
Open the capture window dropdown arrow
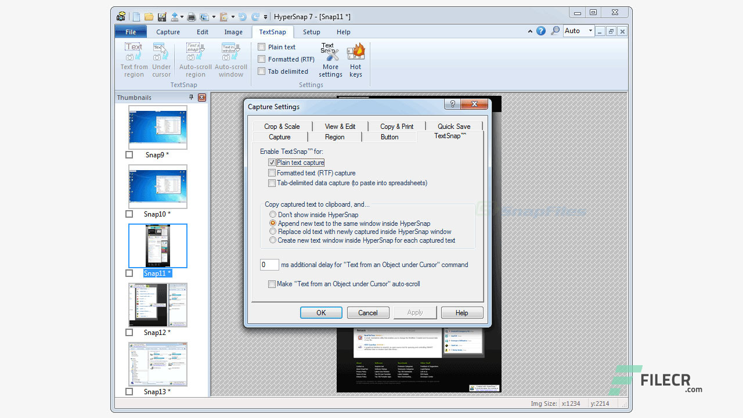[x=214, y=17]
